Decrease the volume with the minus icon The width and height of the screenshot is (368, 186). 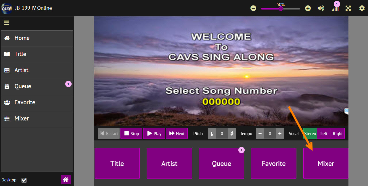coord(253,8)
